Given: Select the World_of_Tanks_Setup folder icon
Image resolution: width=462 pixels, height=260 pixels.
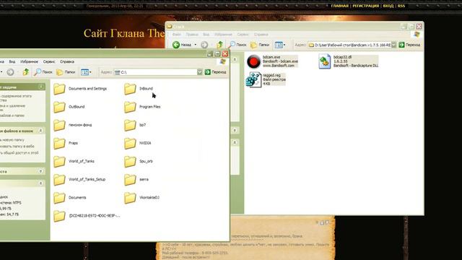Looking at the screenshot, I should pos(59,180).
